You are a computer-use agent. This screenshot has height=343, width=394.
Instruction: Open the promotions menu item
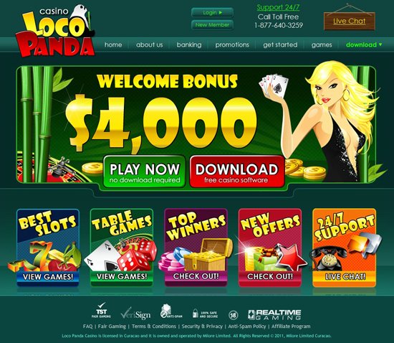pos(232,44)
